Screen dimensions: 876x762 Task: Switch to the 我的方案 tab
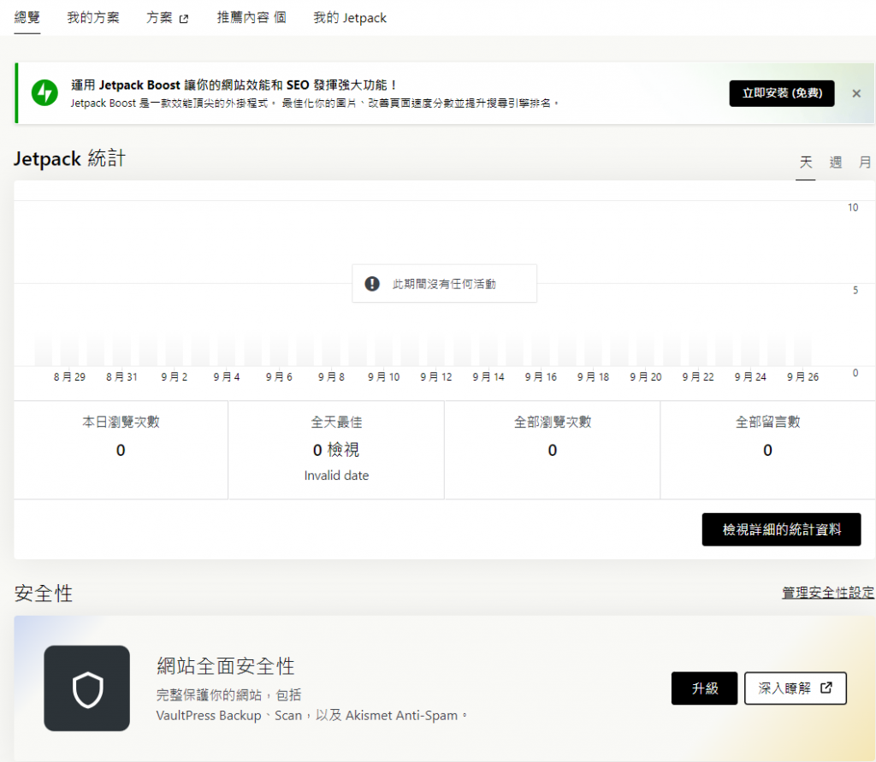coord(93,17)
